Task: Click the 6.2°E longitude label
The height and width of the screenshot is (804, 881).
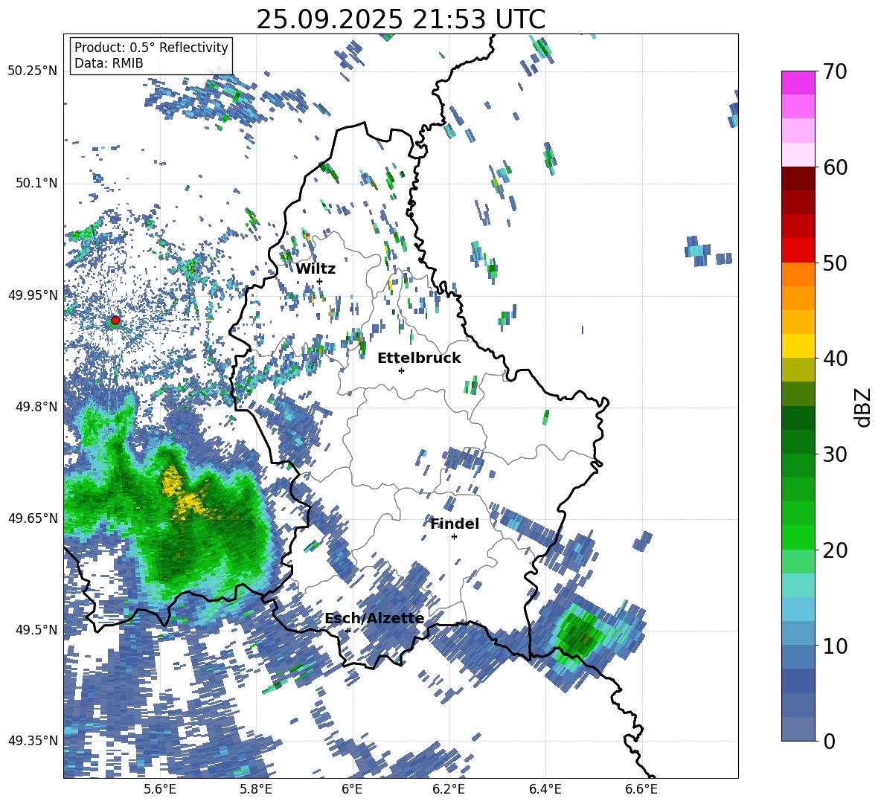Action: coord(449,789)
